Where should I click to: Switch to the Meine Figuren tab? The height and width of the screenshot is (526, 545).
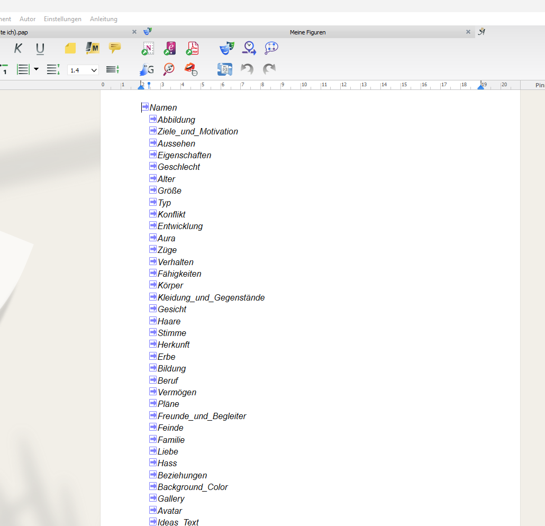point(307,32)
